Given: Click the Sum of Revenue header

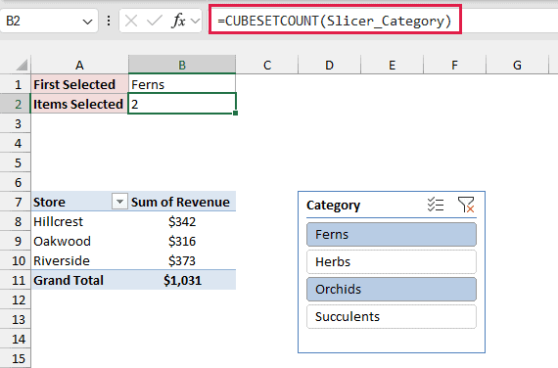Looking at the screenshot, I should [182, 202].
